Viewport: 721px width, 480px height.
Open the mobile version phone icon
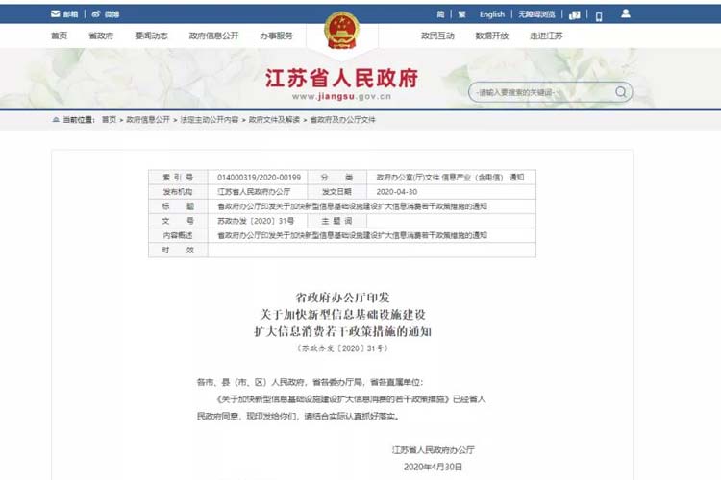tap(599, 14)
